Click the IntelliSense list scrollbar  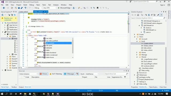pos(73,46)
